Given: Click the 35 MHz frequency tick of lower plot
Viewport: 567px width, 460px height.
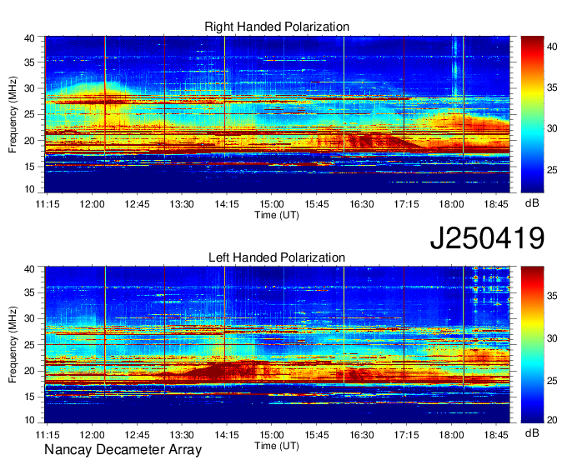Looking at the screenshot, I should [29, 292].
